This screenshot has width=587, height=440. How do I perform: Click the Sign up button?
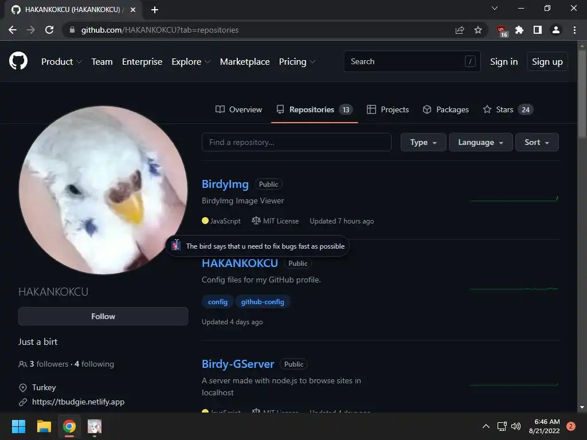pyautogui.click(x=547, y=61)
